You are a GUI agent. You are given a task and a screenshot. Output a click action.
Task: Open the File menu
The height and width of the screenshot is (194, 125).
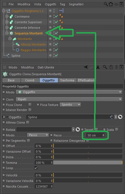point(11,4)
